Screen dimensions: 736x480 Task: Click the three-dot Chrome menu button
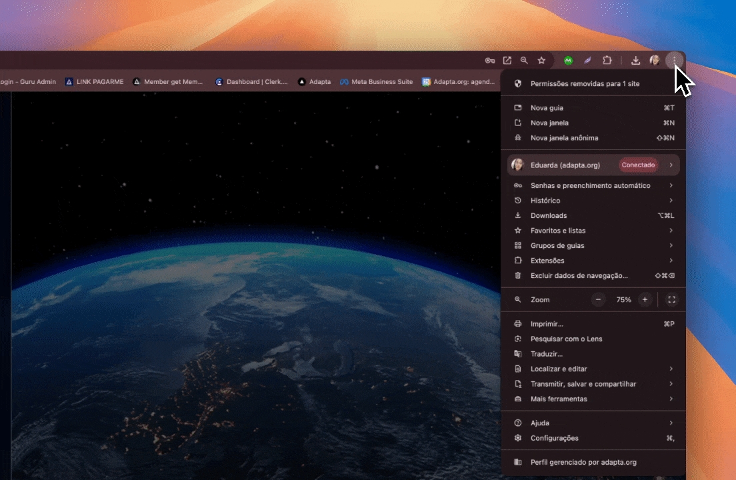(675, 61)
